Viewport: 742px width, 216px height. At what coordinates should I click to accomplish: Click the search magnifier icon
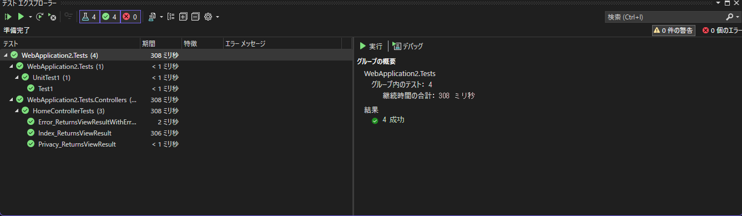tap(729, 17)
